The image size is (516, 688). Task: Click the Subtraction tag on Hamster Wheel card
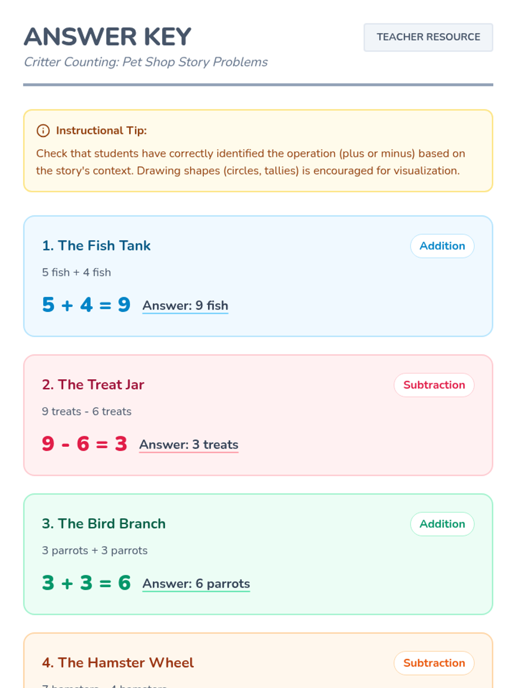click(x=434, y=663)
